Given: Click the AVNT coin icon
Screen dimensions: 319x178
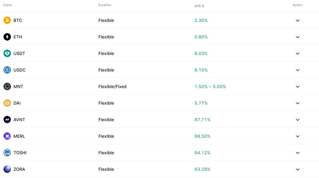Looking at the screenshot, I should pos(7,120).
